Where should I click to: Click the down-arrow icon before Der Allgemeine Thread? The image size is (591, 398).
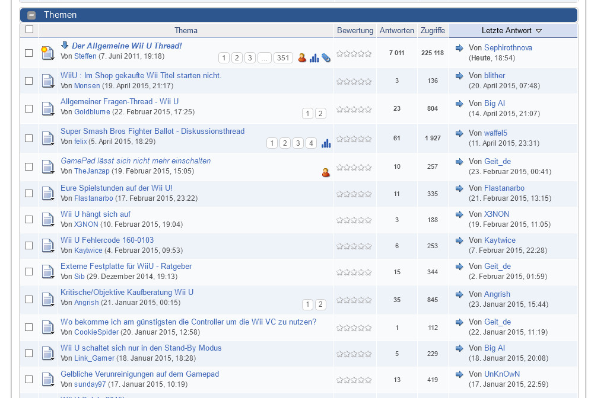(65, 46)
